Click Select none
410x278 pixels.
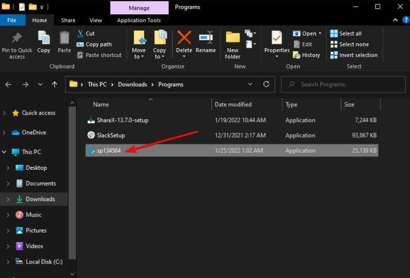point(349,44)
